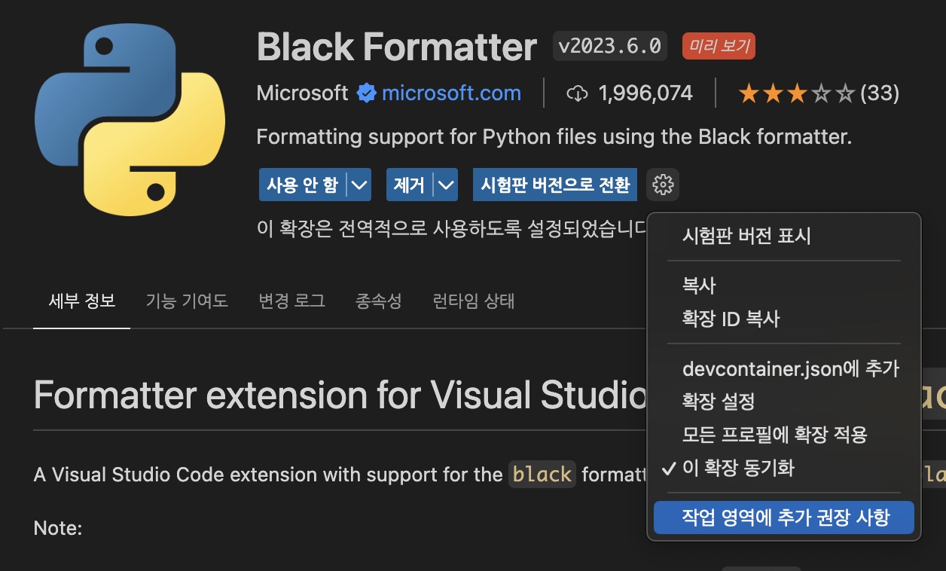Click the verified publisher badge icon
This screenshot has width=946, height=571.
click(x=366, y=93)
